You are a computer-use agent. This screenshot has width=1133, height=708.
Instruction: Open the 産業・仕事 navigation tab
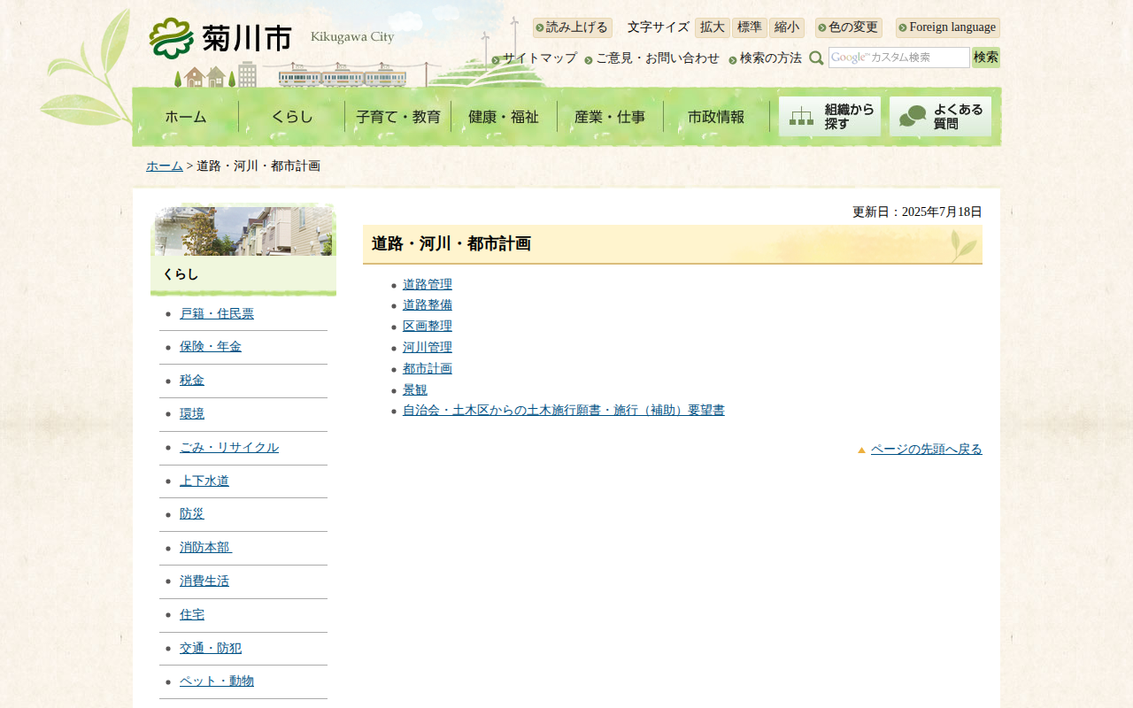611,117
